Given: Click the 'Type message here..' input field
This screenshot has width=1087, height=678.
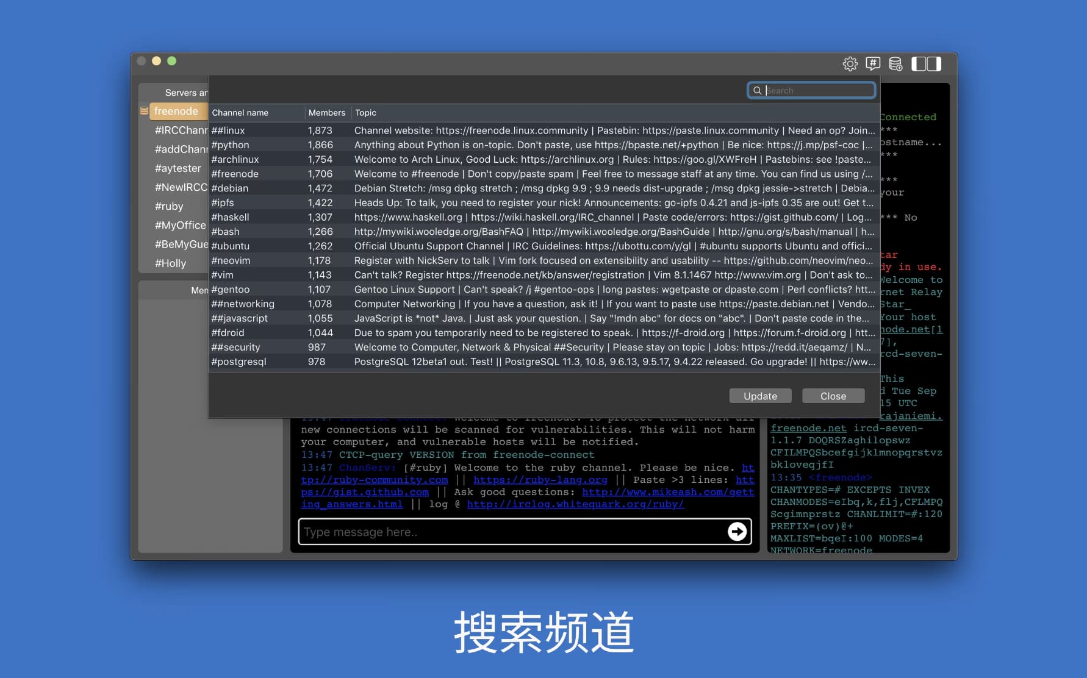Looking at the screenshot, I should (512, 532).
